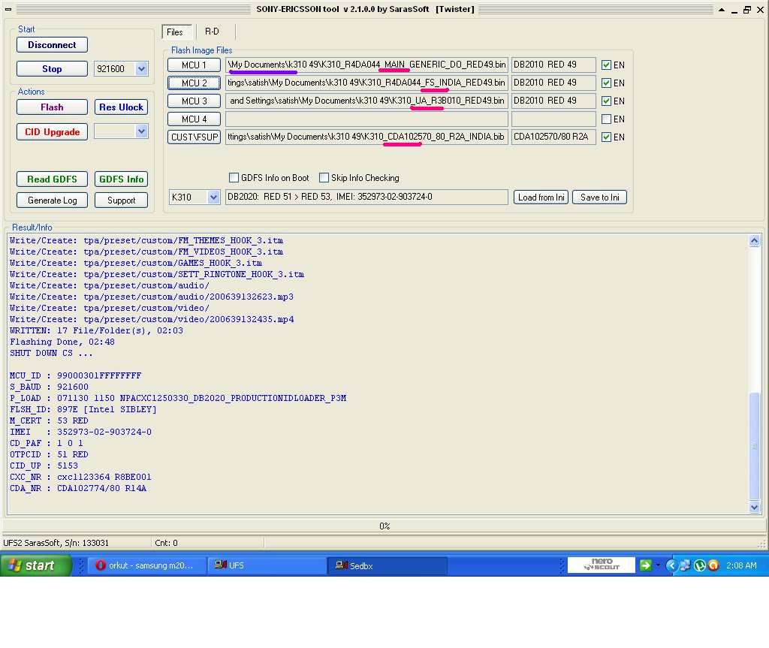Open the 921600 baud rate dropdown
Viewport: 769px width, 648px height.
139,68
